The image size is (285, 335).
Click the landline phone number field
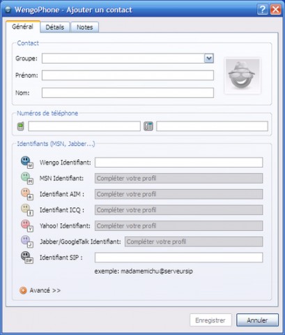[x=212, y=126]
